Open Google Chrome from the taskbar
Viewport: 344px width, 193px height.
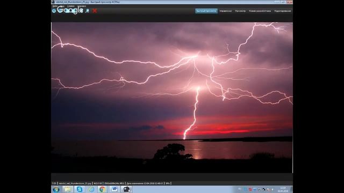(102, 189)
